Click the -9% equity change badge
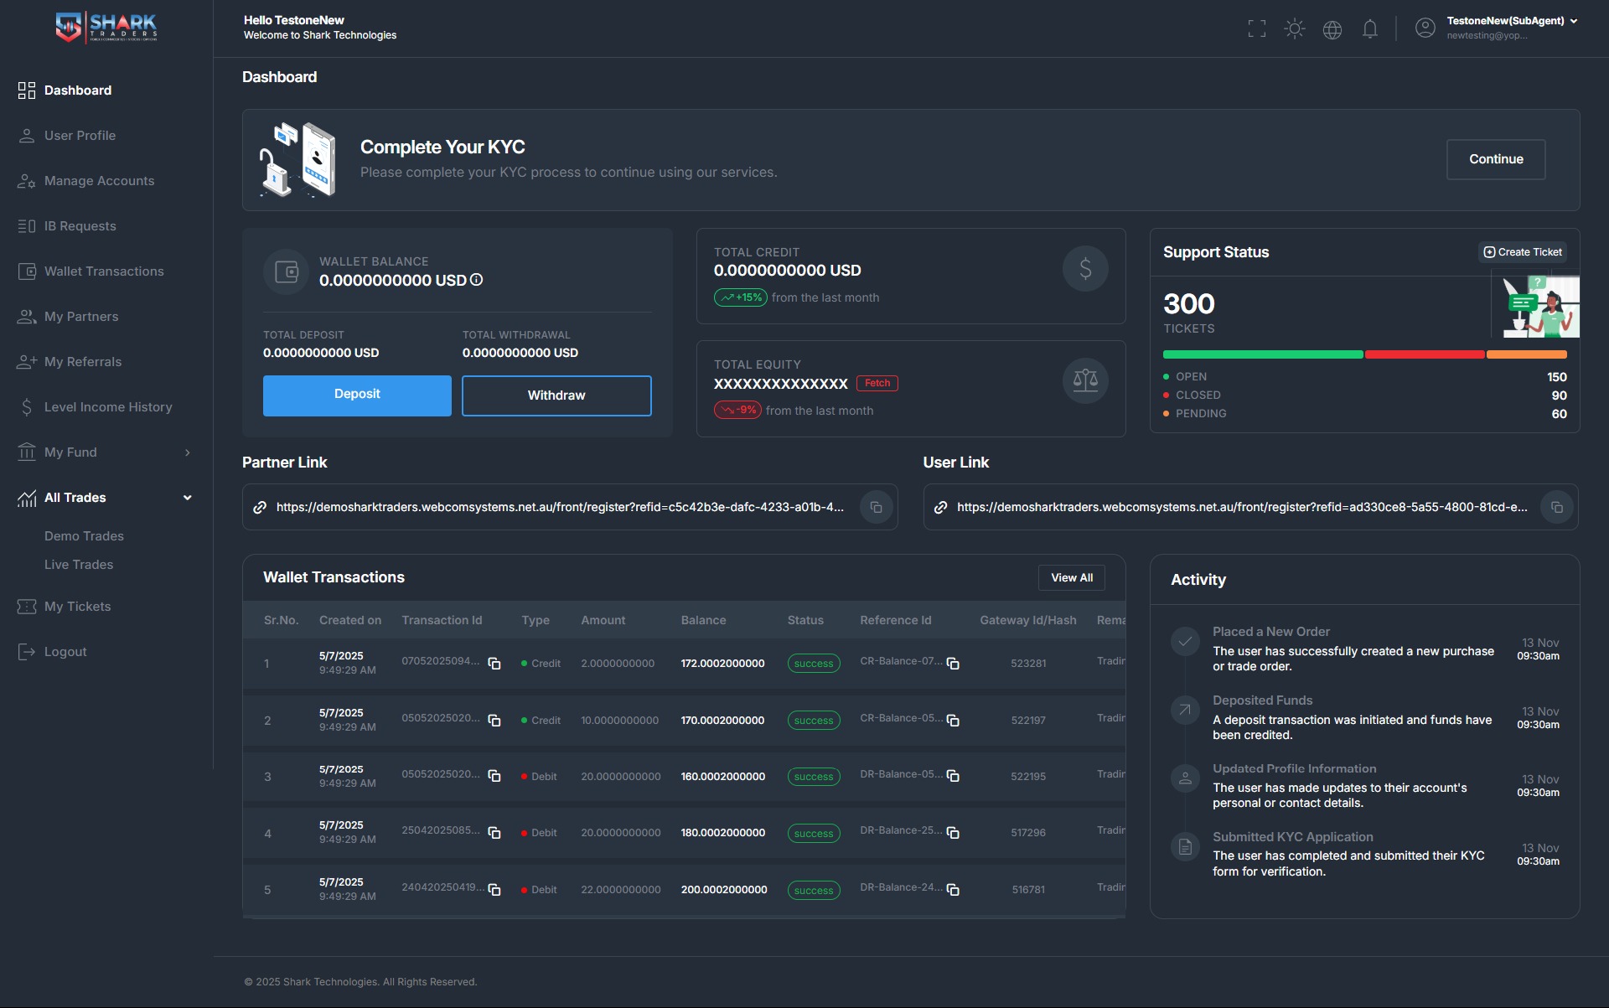The image size is (1609, 1008). tap(737, 411)
